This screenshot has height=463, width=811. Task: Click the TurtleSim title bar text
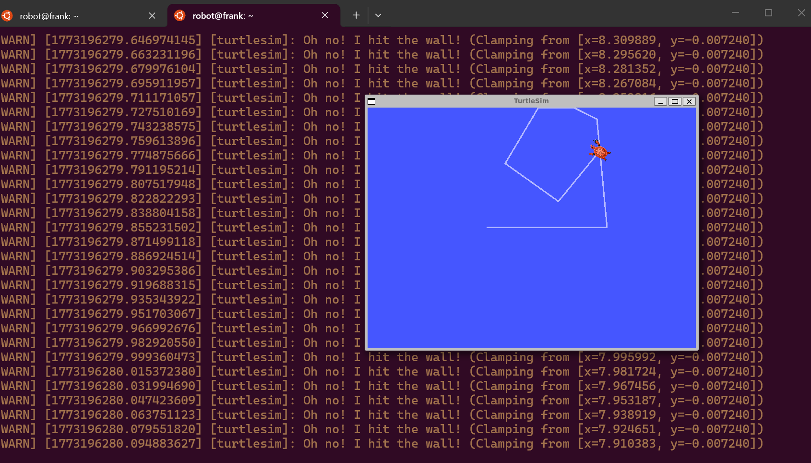531,101
